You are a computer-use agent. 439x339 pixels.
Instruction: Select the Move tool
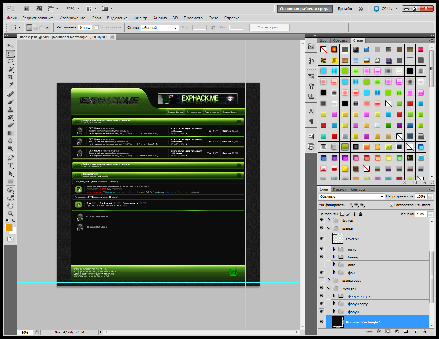11,45
